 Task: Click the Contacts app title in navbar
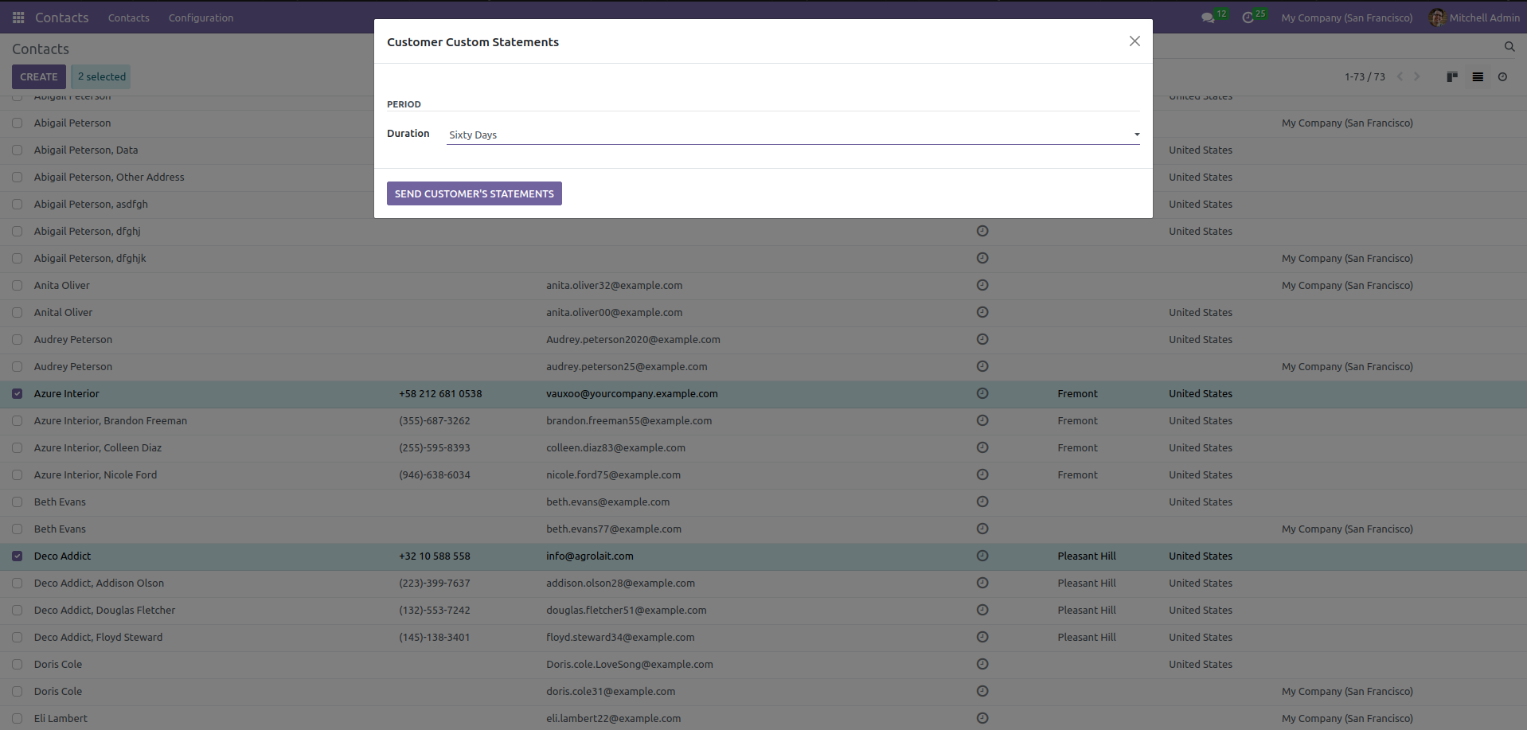pyautogui.click(x=61, y=18)
